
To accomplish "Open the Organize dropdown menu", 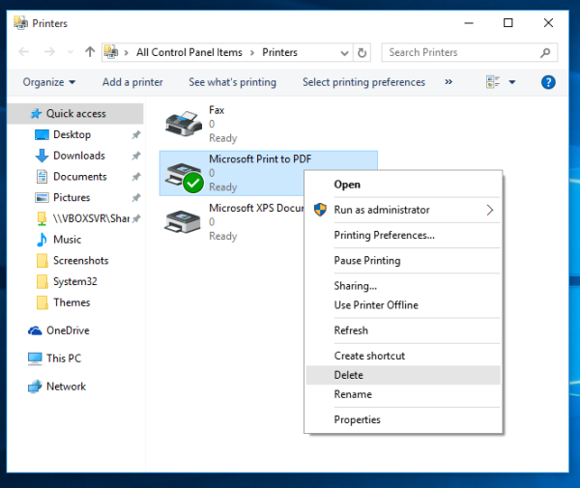I will pyautogui.click(x=49, y=82).
